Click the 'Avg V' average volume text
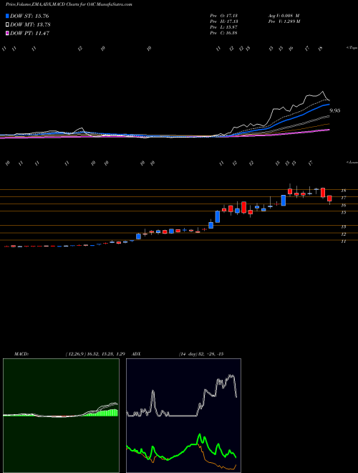This screenshot has height=473, width=358. pyautogui.click(x=284, y=16)
